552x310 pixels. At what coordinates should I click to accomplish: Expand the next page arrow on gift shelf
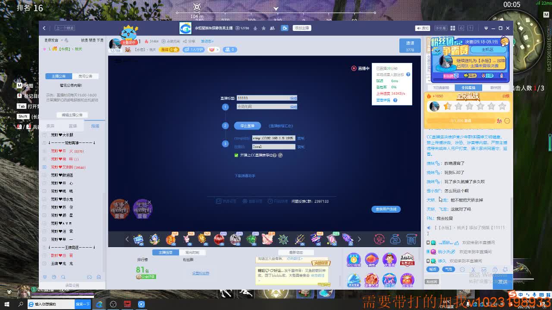point(359,239)
